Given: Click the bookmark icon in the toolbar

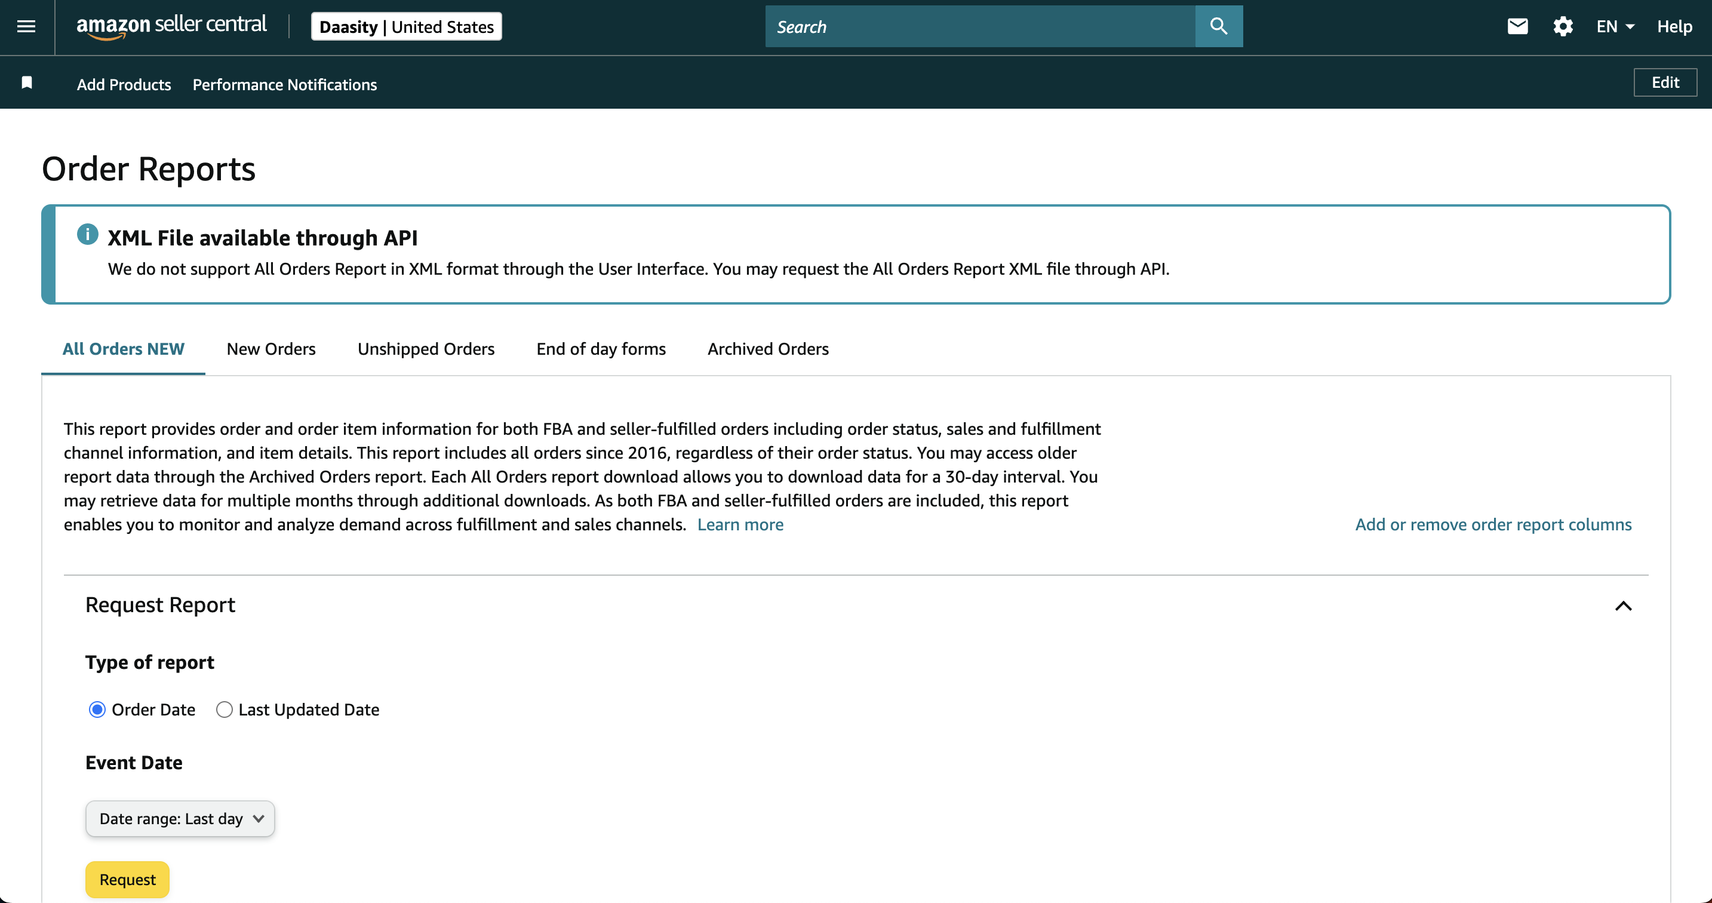Looking at the screenshot, I should (27, 82).
